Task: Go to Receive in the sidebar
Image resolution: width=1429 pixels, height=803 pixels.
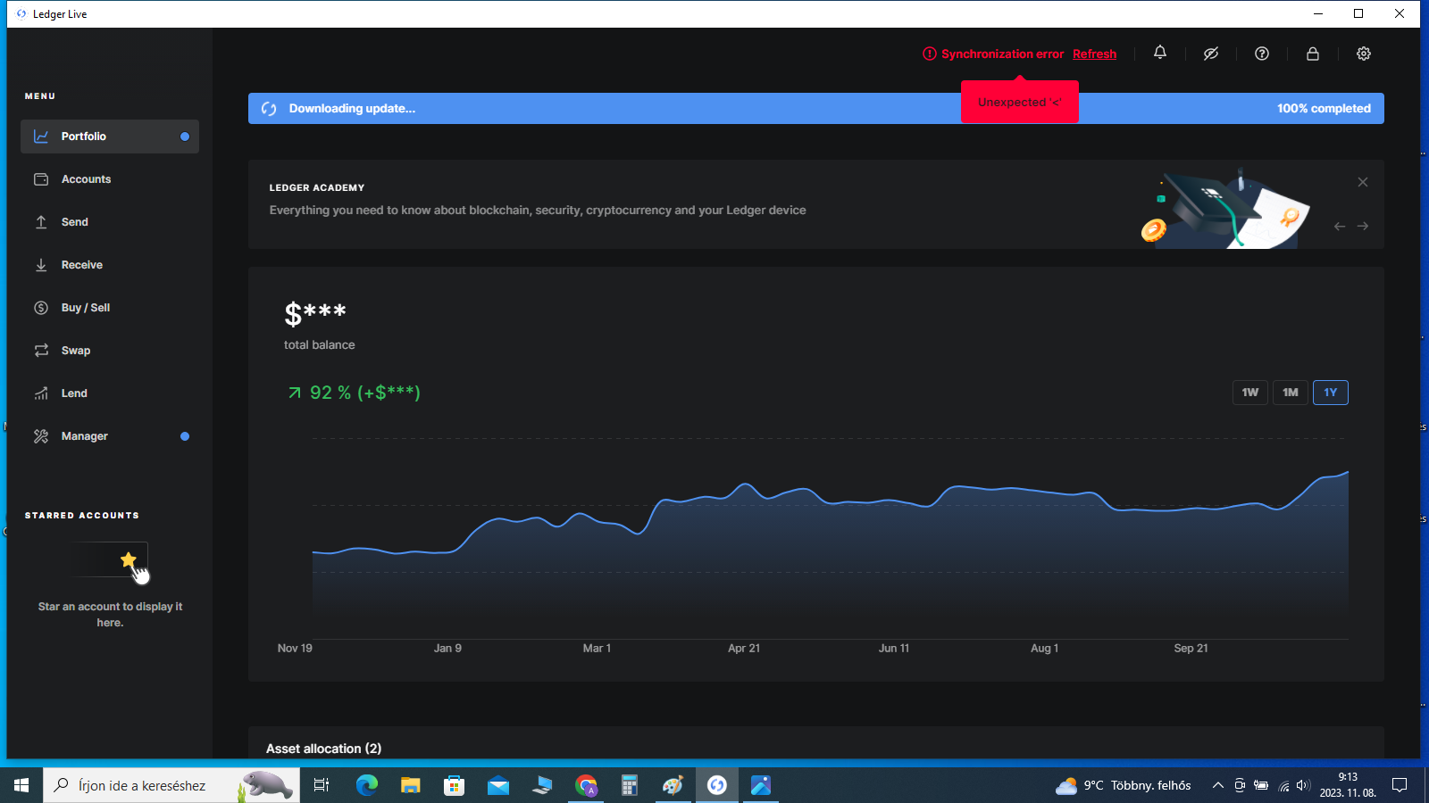Action: pyautogui.click(x=110, y=265)
